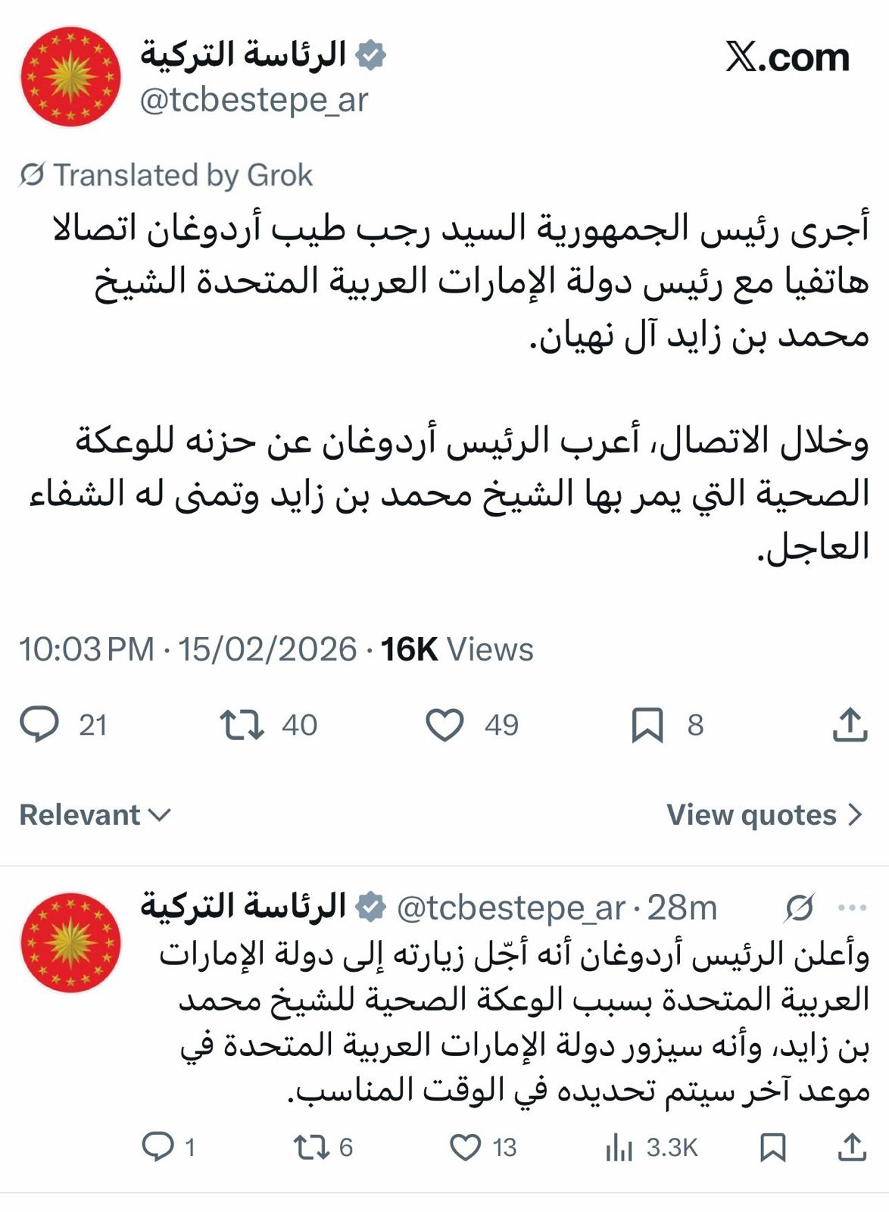The height and width of the screenshot is (1212, 889).
Task: Toggle Grok translation icon on reply post
Action: pos(799,907)
